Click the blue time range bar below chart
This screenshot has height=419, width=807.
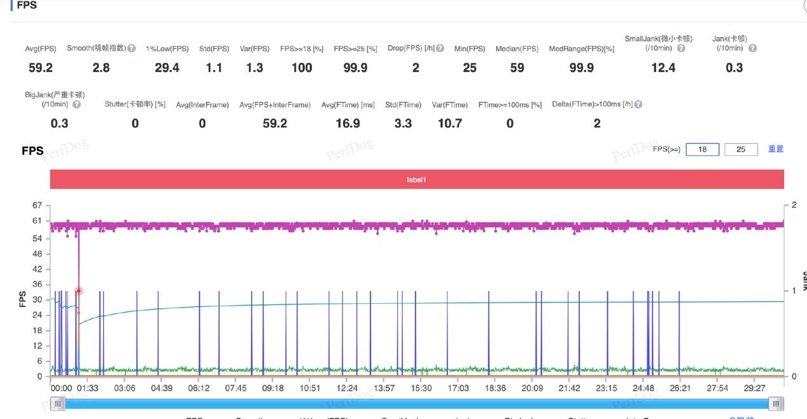[417, 404]
